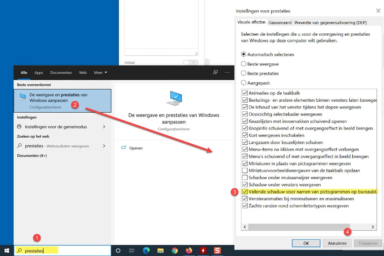Launch Firefox from the taskbar

pos(189,251)
